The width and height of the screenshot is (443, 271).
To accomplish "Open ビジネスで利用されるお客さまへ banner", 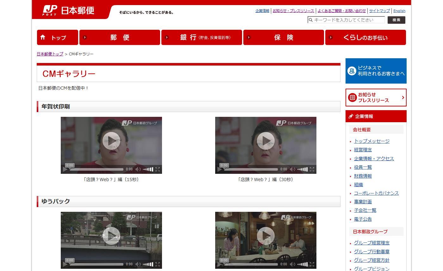I will tap(376, 71).
